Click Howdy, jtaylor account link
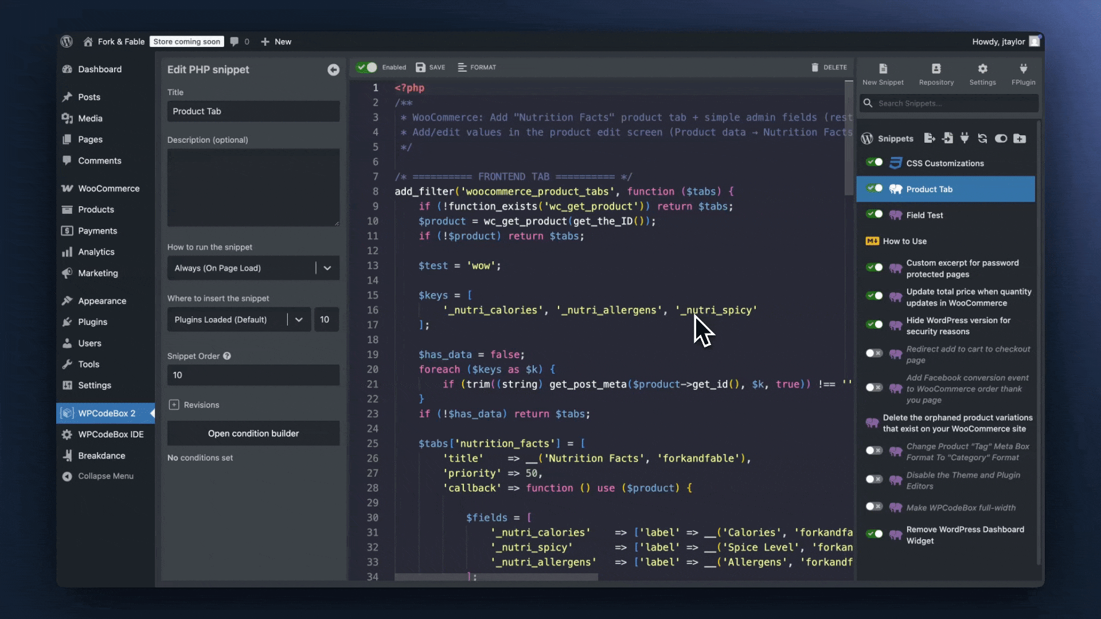This screenshot has width=1101, height=619. coord(998,42)
